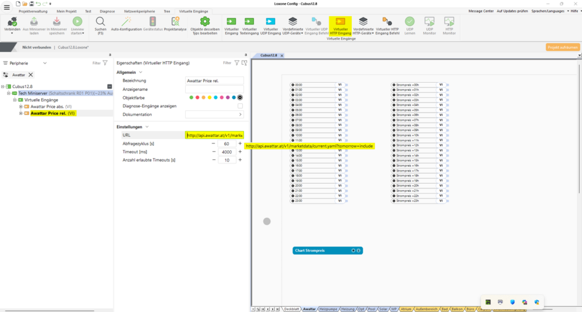Collapse the Allgemein properties section
This screenshot has width=582, height=312.
click(140, 73)
